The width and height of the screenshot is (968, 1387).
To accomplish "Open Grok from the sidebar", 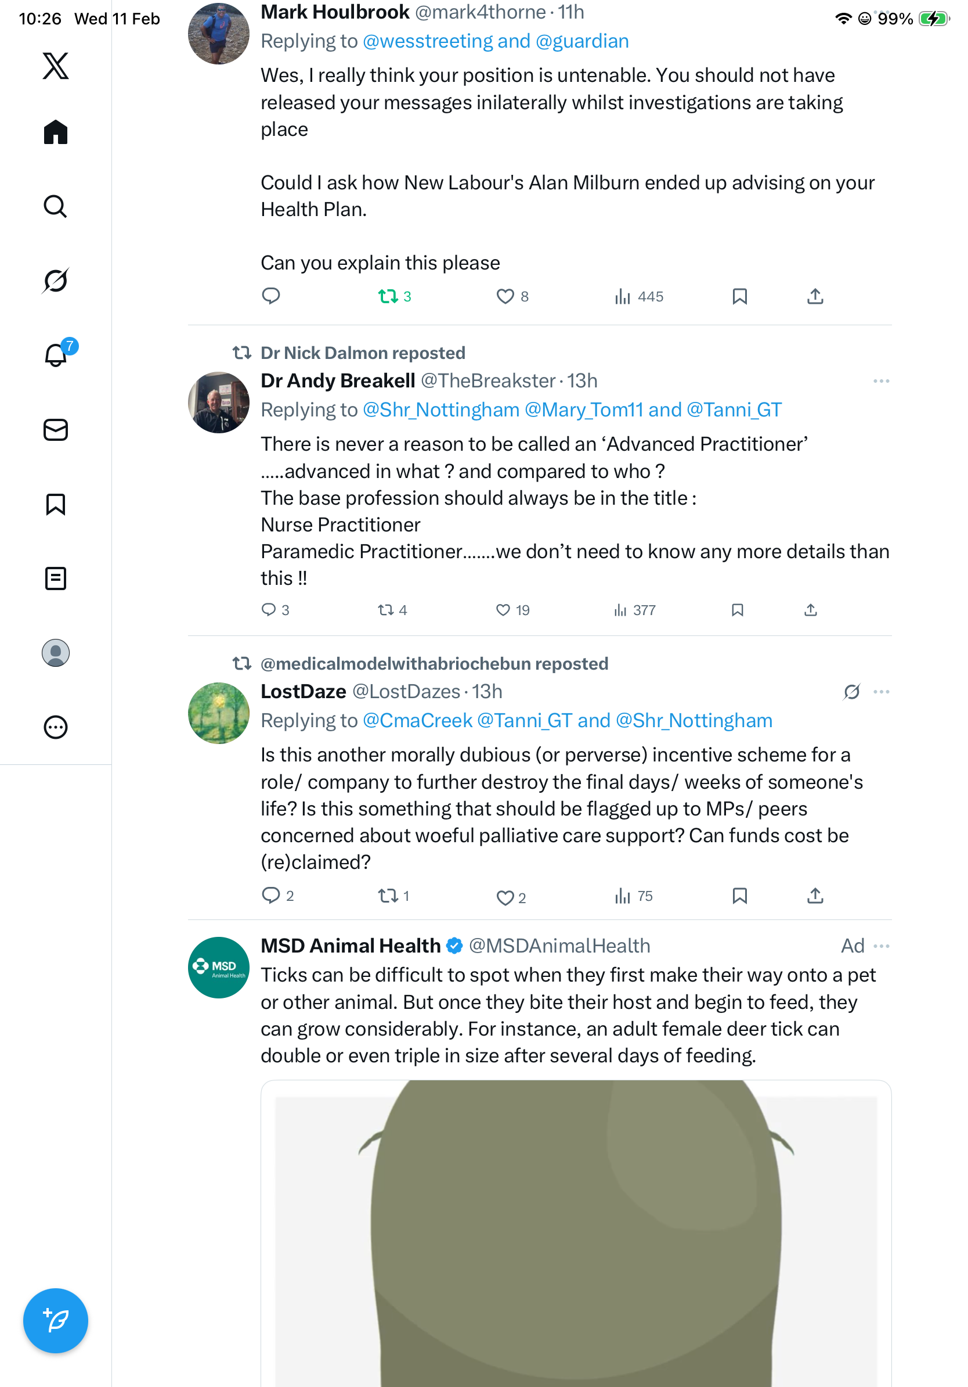I will 56,281.
